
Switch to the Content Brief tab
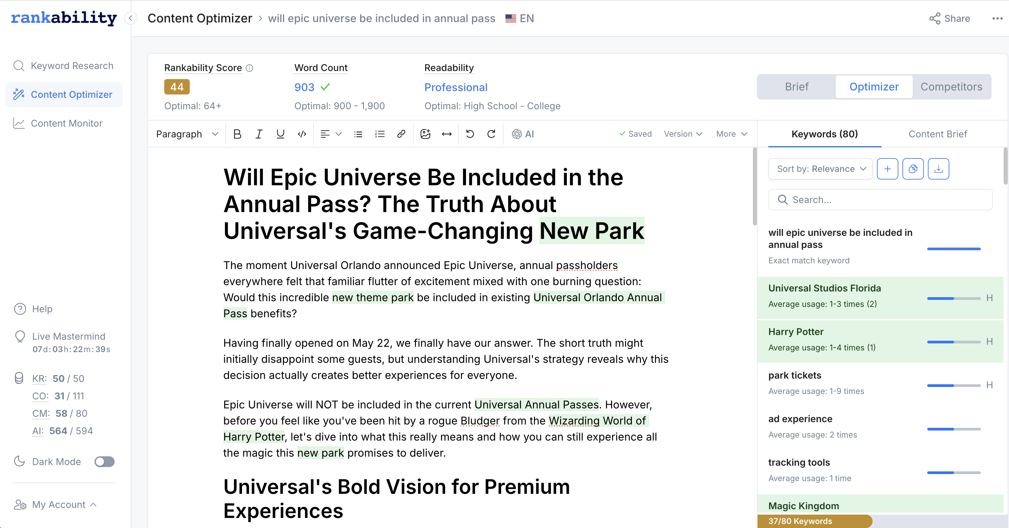click(x=937, y=134)
